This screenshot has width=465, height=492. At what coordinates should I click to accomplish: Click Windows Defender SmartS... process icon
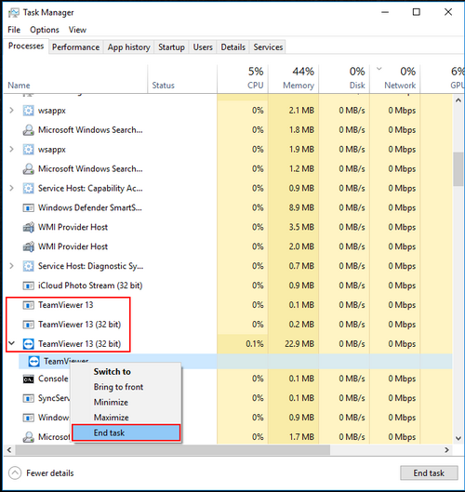[x=28, y=207]
